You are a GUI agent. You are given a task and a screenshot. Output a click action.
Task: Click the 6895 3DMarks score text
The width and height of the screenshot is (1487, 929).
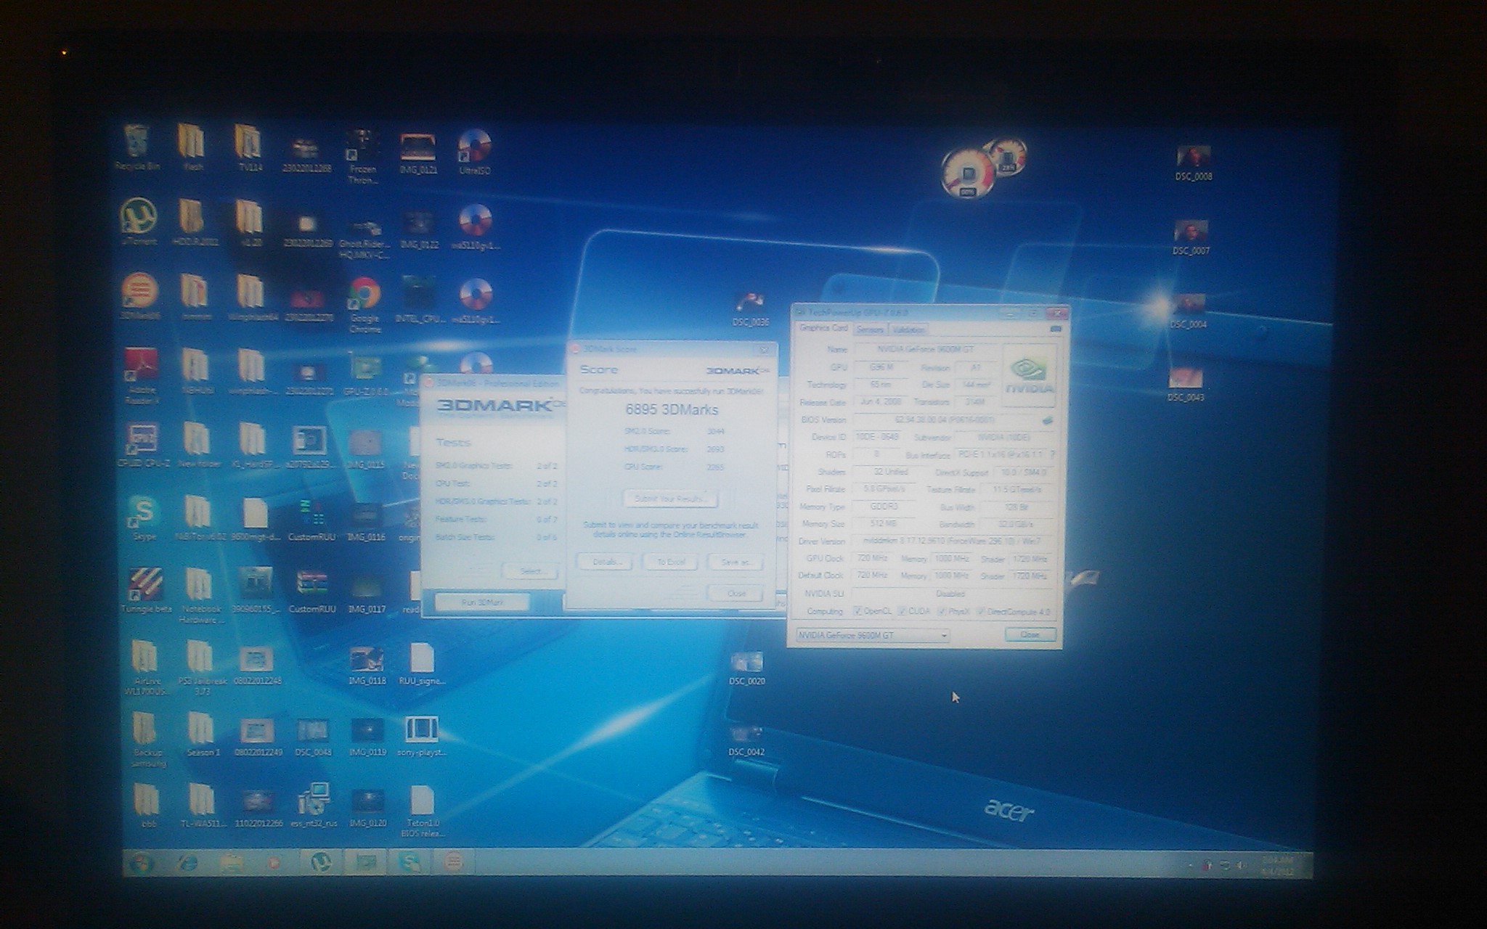pos(672,409)
